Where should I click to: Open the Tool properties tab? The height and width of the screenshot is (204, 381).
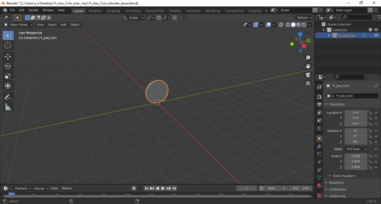point(319,87)
